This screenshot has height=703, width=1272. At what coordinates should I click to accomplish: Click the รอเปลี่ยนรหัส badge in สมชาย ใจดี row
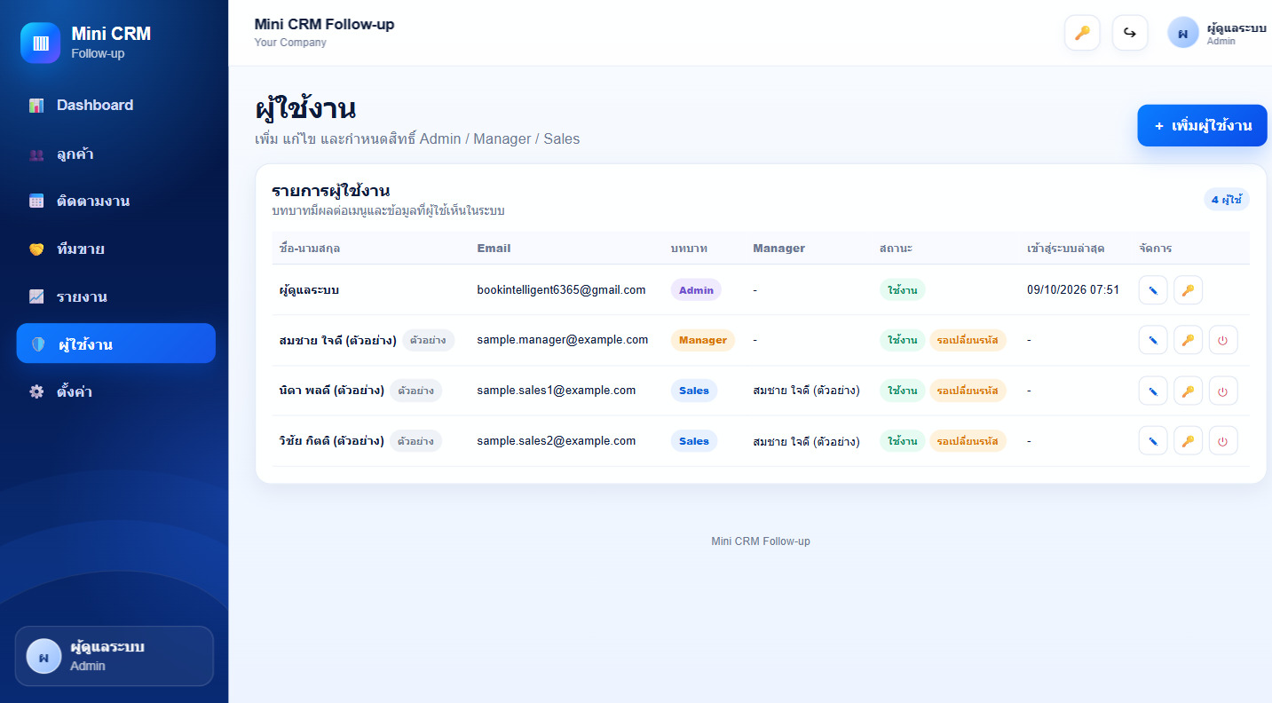(x=968, y=340)
